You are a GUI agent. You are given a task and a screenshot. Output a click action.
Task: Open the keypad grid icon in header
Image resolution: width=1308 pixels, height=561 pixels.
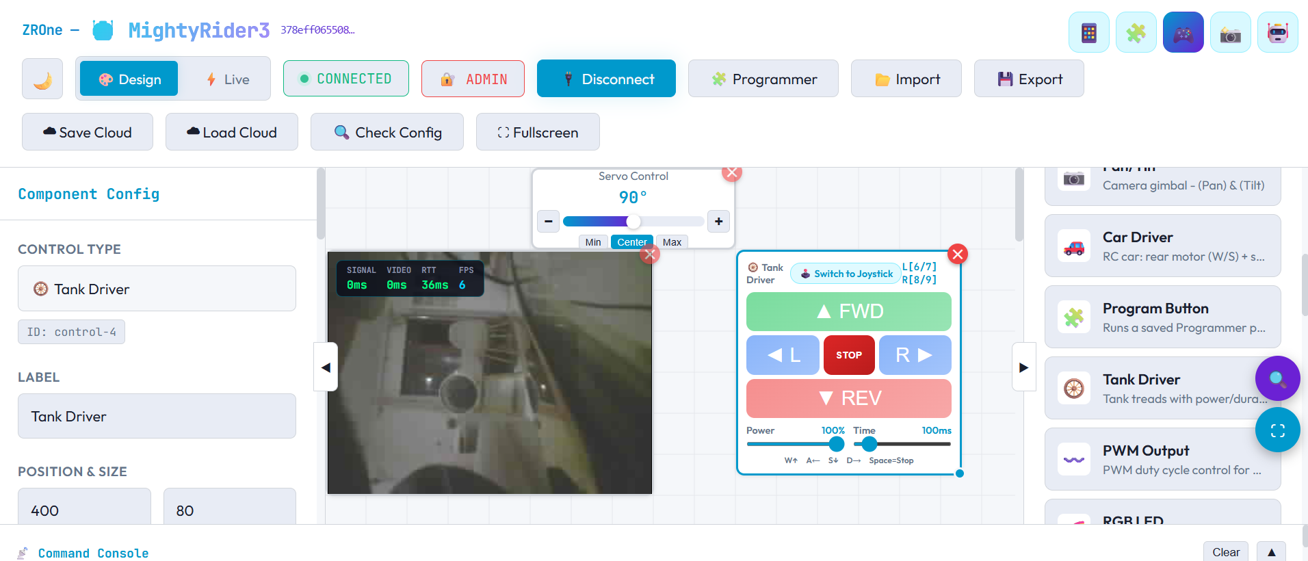[1089, 32]
